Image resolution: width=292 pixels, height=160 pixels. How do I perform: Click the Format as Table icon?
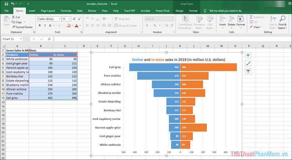tap(199, 19)
